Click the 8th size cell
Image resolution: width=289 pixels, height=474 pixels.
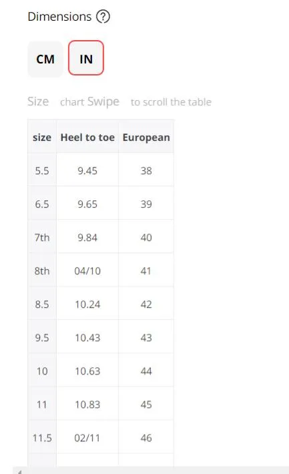pyautogui.click(x=42, y=271)
